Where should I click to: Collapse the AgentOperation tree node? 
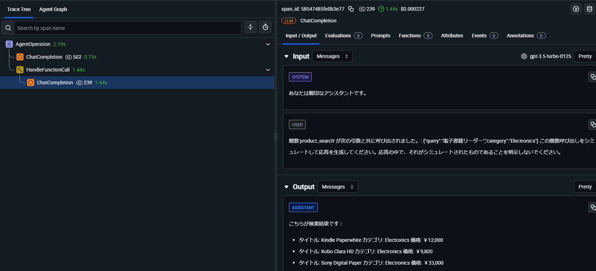(x=268, y=44)
